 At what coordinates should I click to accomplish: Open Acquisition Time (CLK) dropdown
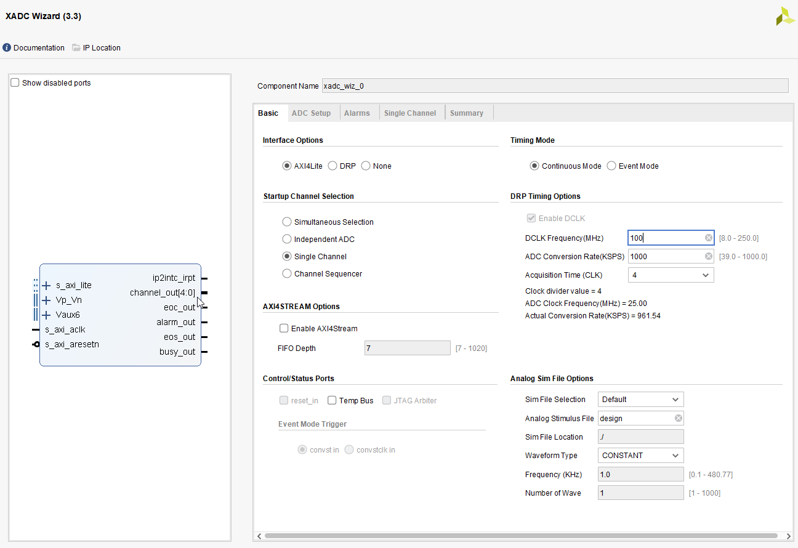coord(671,275)
